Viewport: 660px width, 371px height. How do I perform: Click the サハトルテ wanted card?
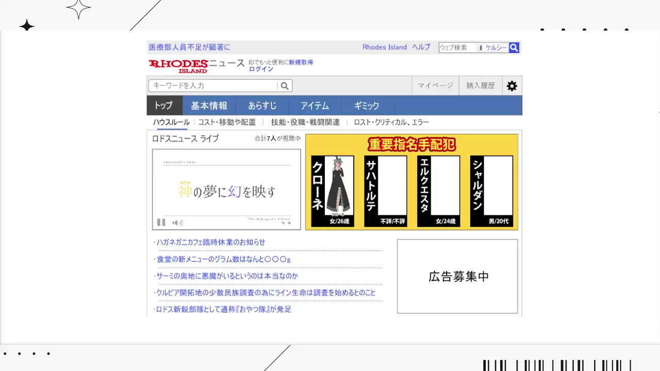(386, 191)
